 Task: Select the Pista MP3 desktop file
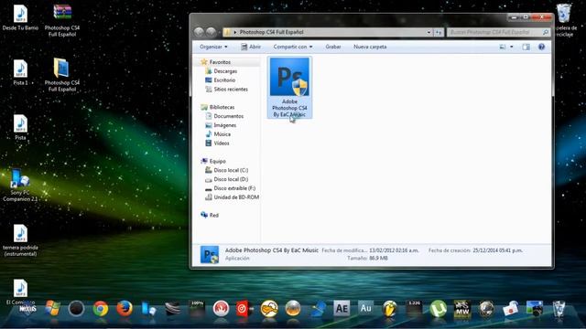coord(20,128)
